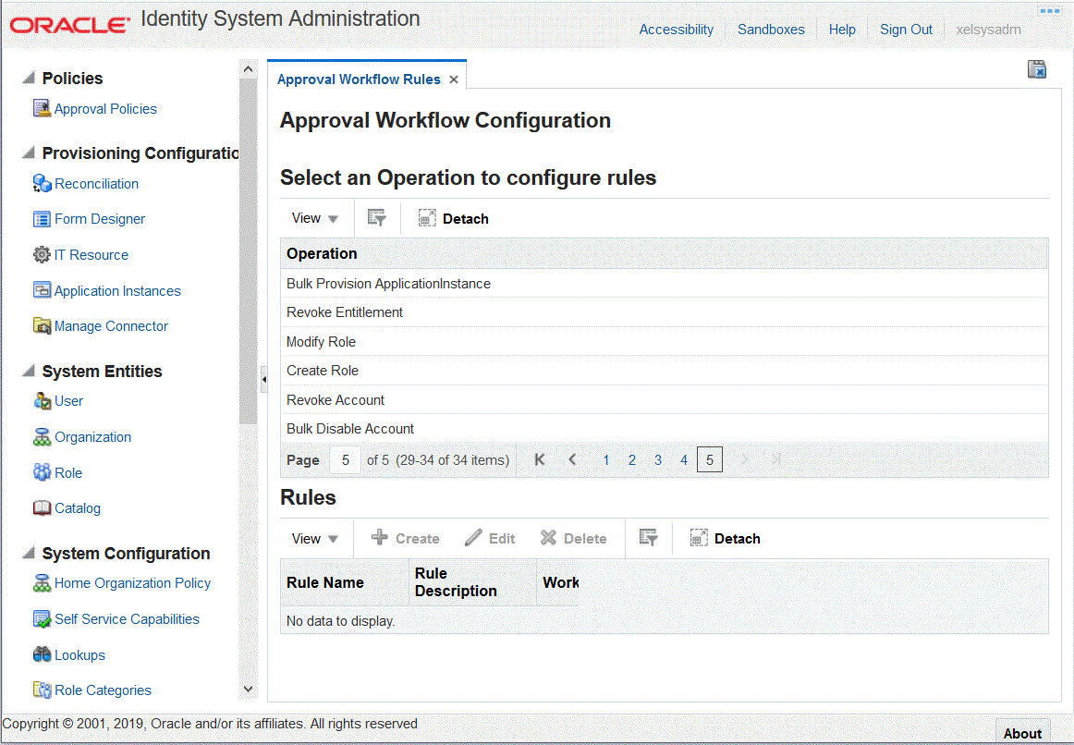The image size is (1074, 745).
Task: Click the Operation column header
Action: [664, 253]
